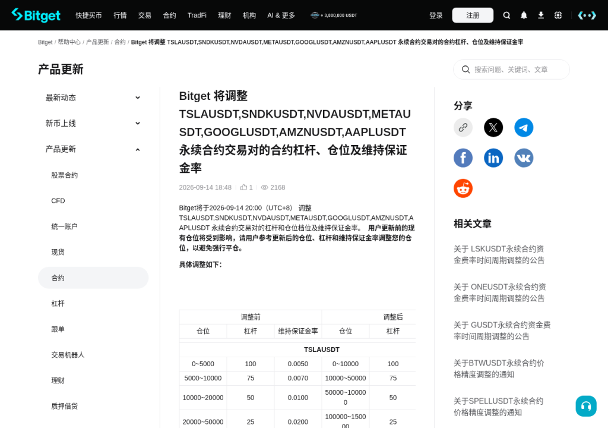Share the article on Telegram

pyautogui.click(x=524, y=127)
